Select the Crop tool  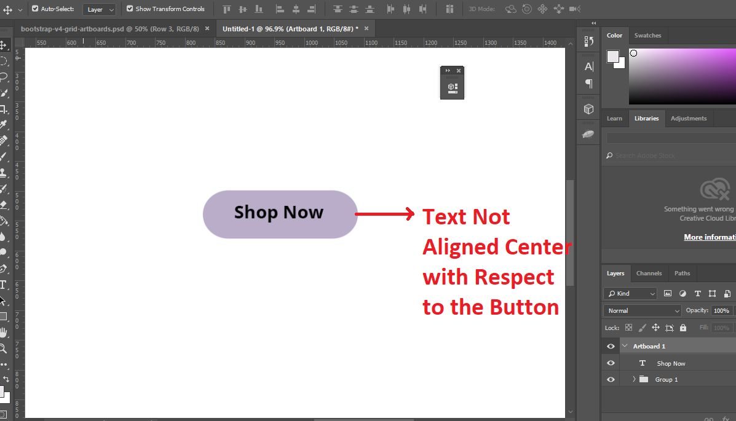pos(3,109)
